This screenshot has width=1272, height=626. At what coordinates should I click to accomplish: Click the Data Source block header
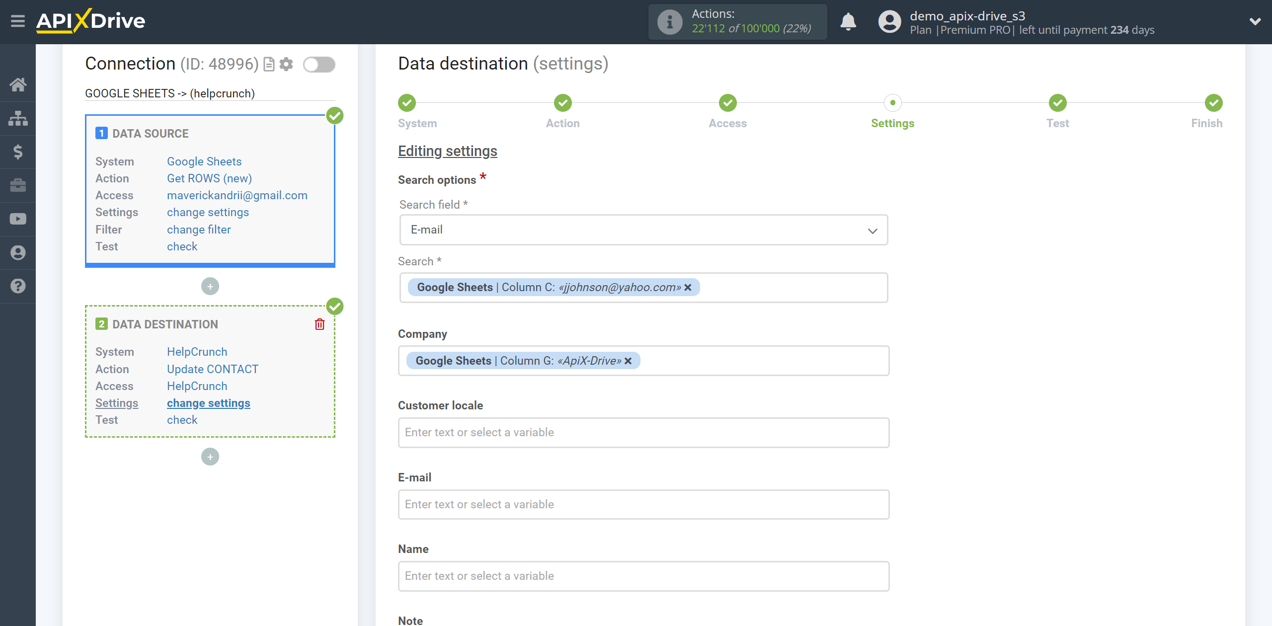(x=150, y=134)
